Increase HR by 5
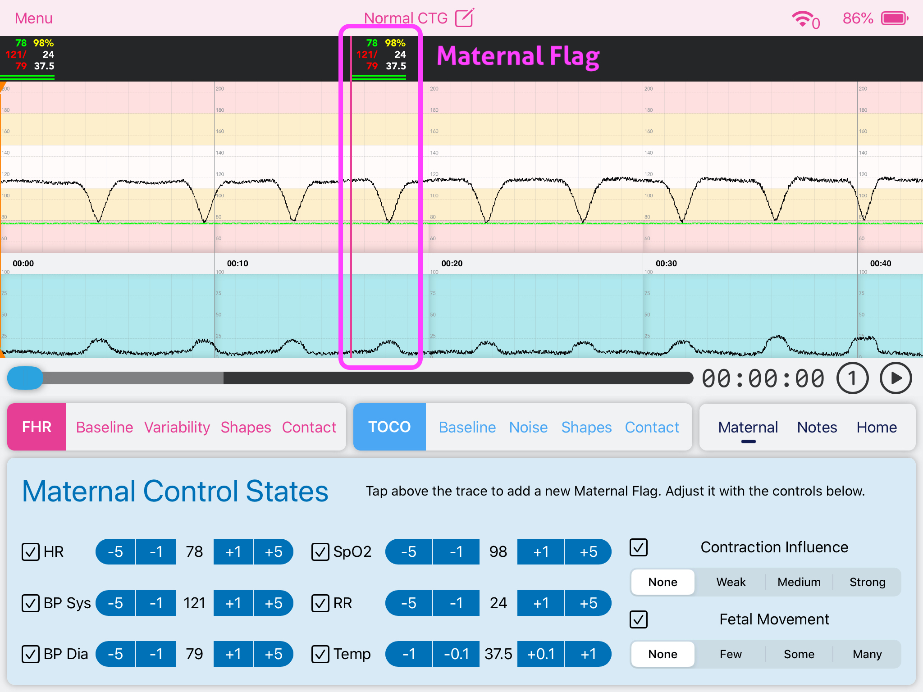Viewport: 923px width, 692px height. pyautogui.click(x=274, y=551)
